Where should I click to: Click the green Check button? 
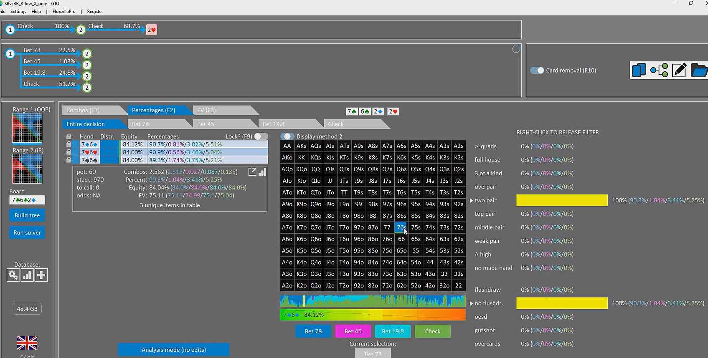point(433,331)
